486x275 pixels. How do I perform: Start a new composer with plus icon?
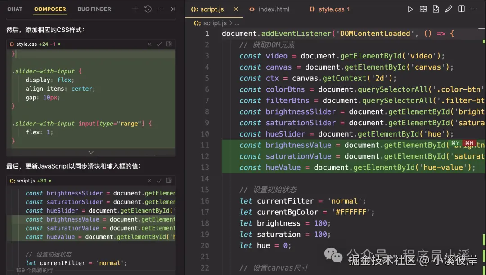135,9
